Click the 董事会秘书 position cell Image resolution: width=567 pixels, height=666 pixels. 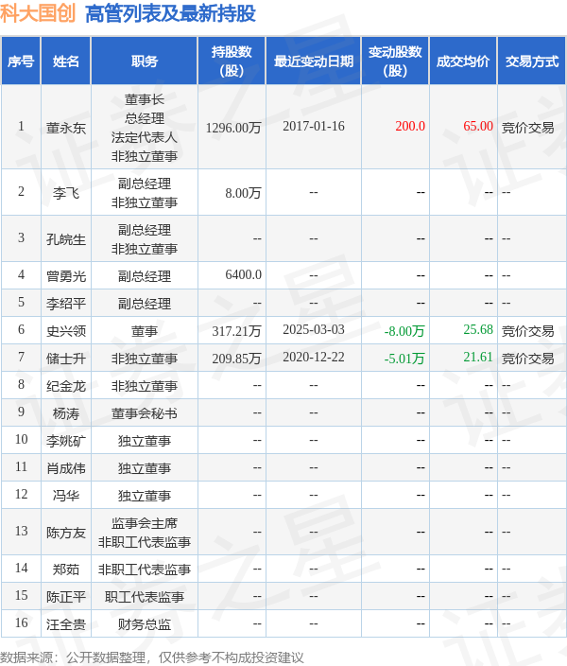pyautogui.click(x=145, y=413)
